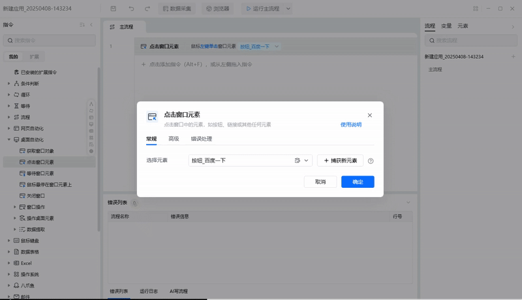The image size is (522, 300).
Task: Switch to 扩展 commands tab
Action: [x=34, y=57]
